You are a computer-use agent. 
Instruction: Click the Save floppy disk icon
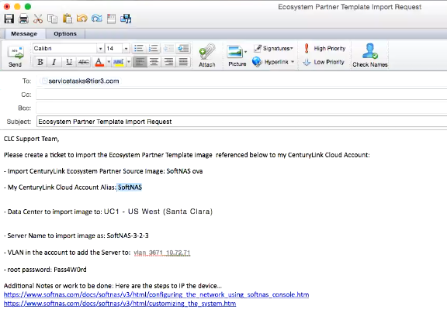pos(9,19)
